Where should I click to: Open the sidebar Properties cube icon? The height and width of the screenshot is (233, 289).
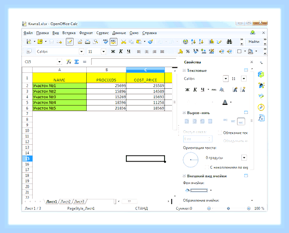coord(261,74)
